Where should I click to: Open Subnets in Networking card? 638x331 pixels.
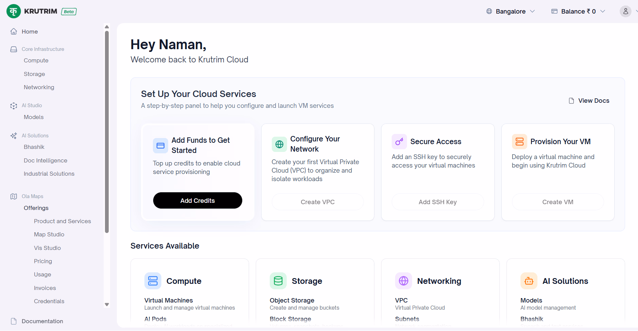(x=407, y=319)
